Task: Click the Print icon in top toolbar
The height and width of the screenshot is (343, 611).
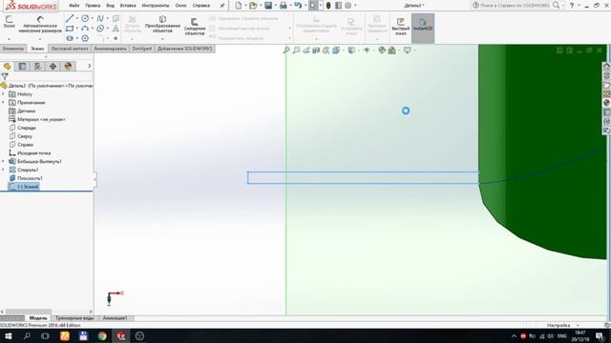Action: point(284,6)
